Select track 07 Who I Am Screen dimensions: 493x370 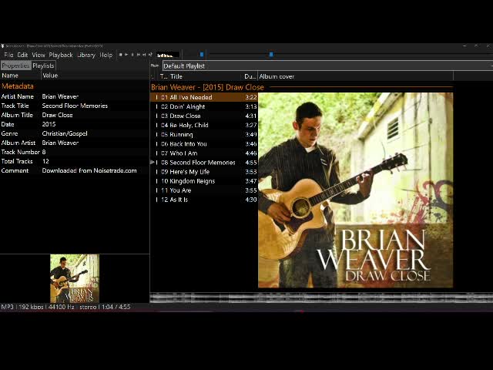click(204, 153)
